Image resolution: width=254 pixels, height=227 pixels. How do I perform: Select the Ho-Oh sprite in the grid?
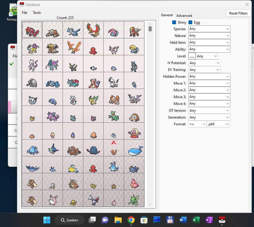(93, 30)
